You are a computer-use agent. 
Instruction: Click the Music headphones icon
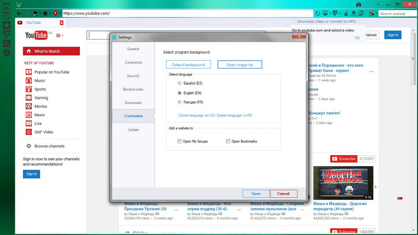[29, 80]
